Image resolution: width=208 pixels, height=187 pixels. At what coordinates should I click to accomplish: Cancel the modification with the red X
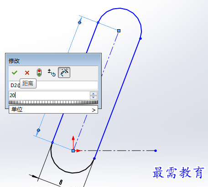coord(27,73)
